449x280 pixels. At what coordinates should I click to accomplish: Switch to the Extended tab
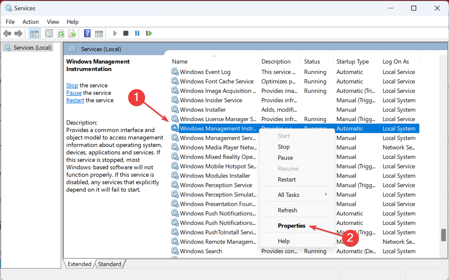pos(79,264)
